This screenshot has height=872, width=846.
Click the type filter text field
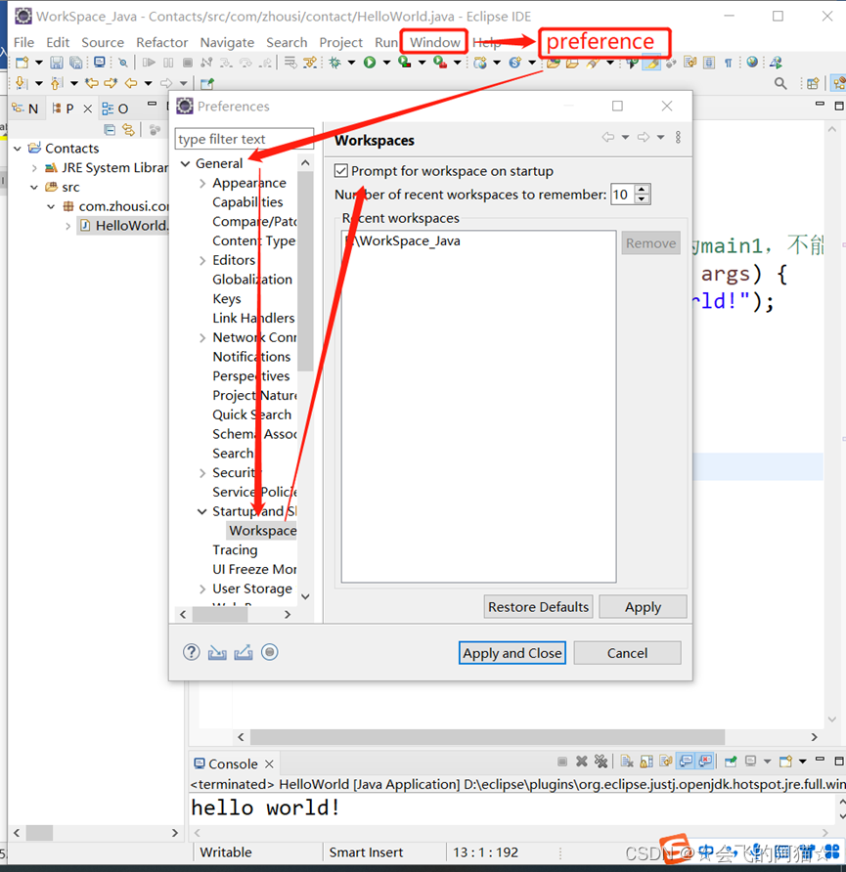[245, 139]
